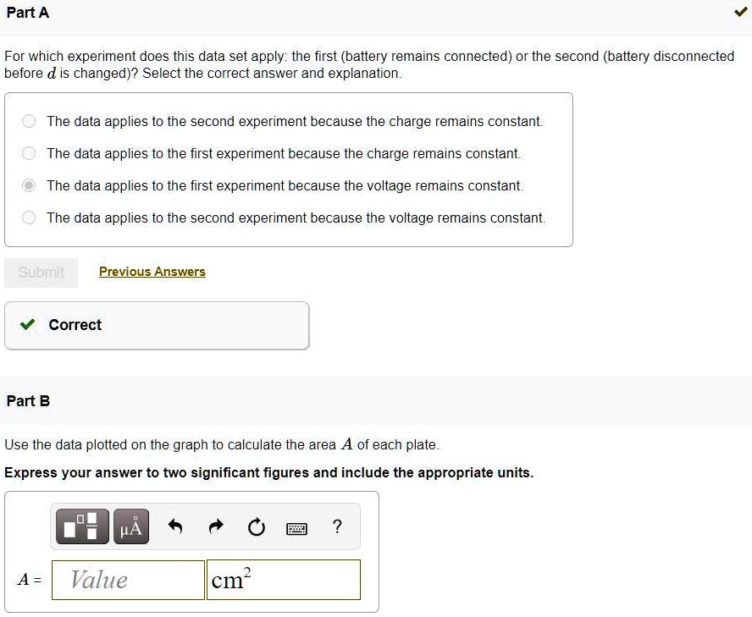The width and height of the screenshot is (752, 617).
Task: Redo the answer edit
Action: point(216,527)
